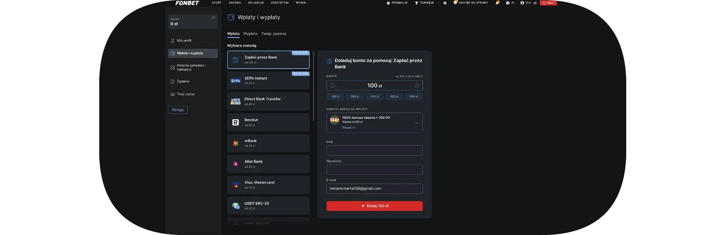Open the Sport menu

217,3
